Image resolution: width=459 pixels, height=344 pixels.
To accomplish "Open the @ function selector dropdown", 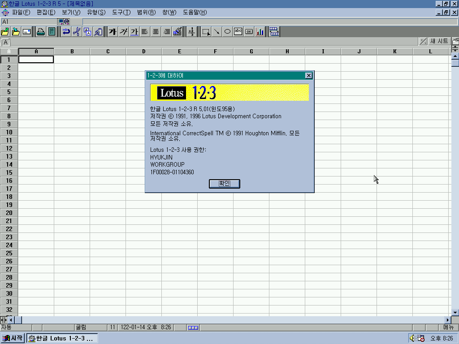I will 67,21.
